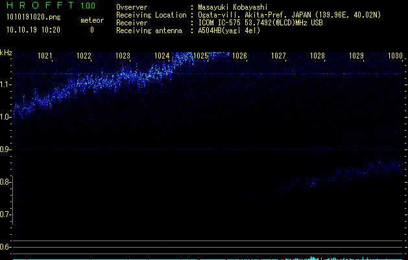Click the 1029 time marker
Image resolution: width=408 pixels, height=260 pixels.
pos(356,55)
